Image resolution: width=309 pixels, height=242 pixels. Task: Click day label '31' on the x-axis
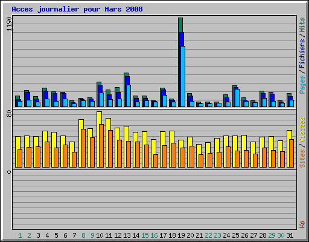click(290, 235)
